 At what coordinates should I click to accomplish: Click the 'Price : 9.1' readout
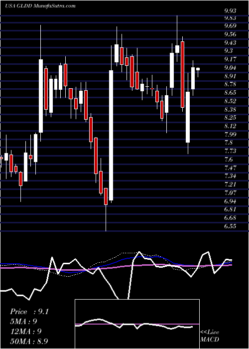pos(29,312)
